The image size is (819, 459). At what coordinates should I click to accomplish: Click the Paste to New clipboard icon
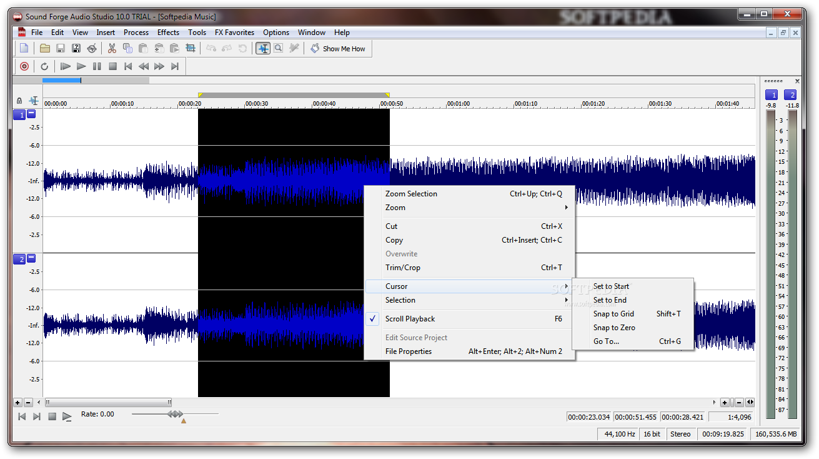(174, 48)
